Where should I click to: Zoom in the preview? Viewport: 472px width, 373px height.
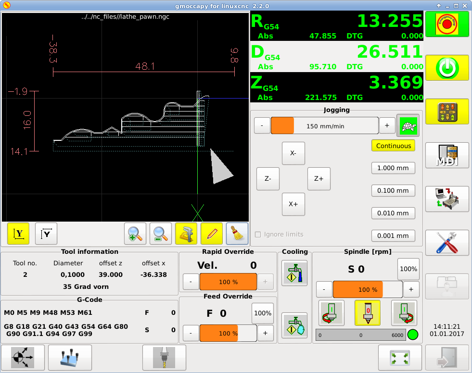(135, 234)
